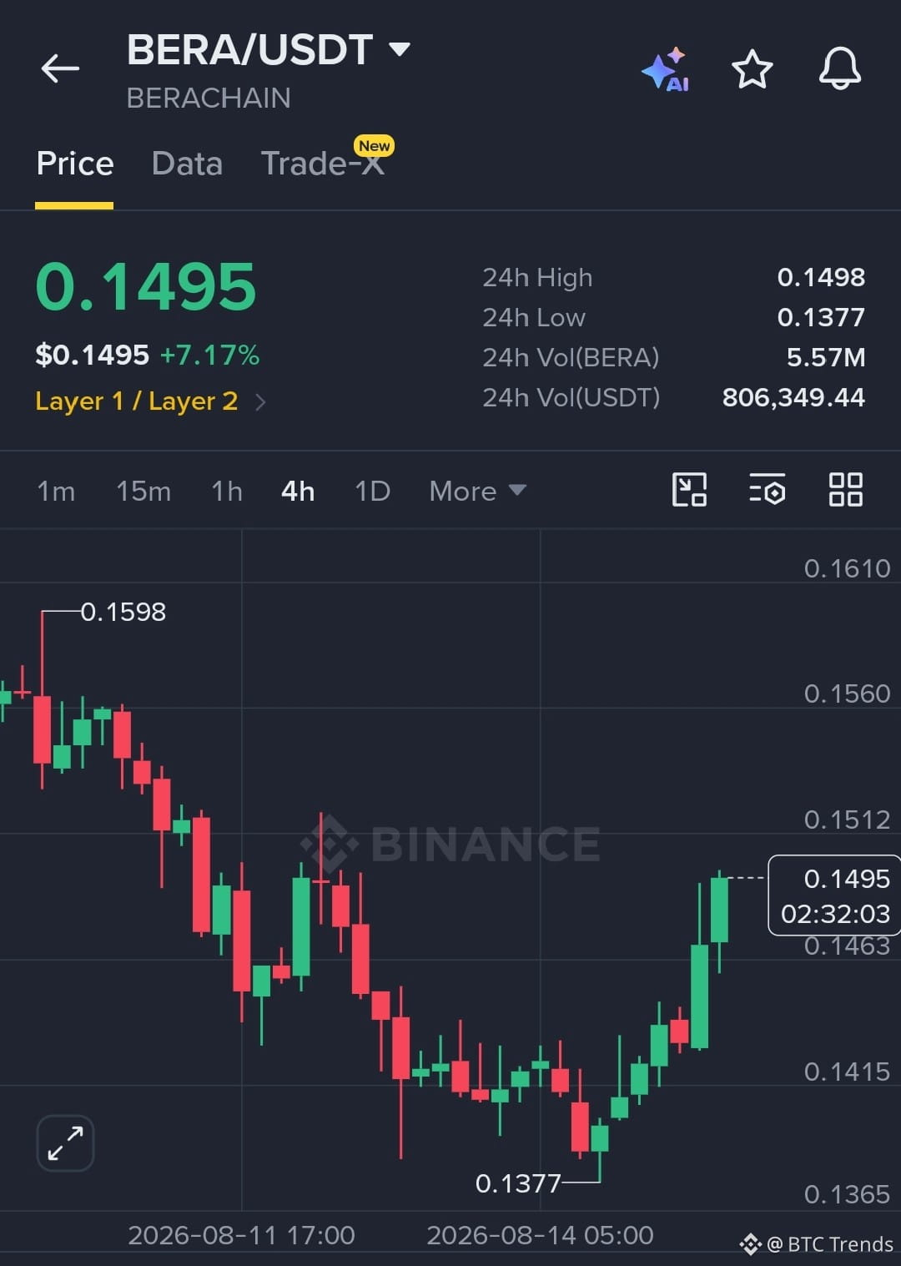Tap the 24h High value 0.1498
Screen dimensions: 901x1266
[x=821, y=277]
